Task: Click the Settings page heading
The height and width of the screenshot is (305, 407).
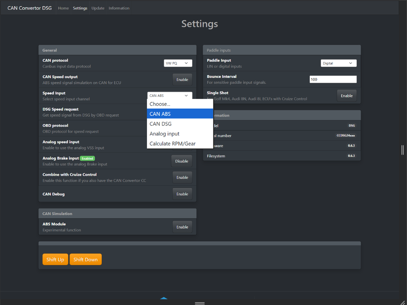Action: tap(200, 24)
